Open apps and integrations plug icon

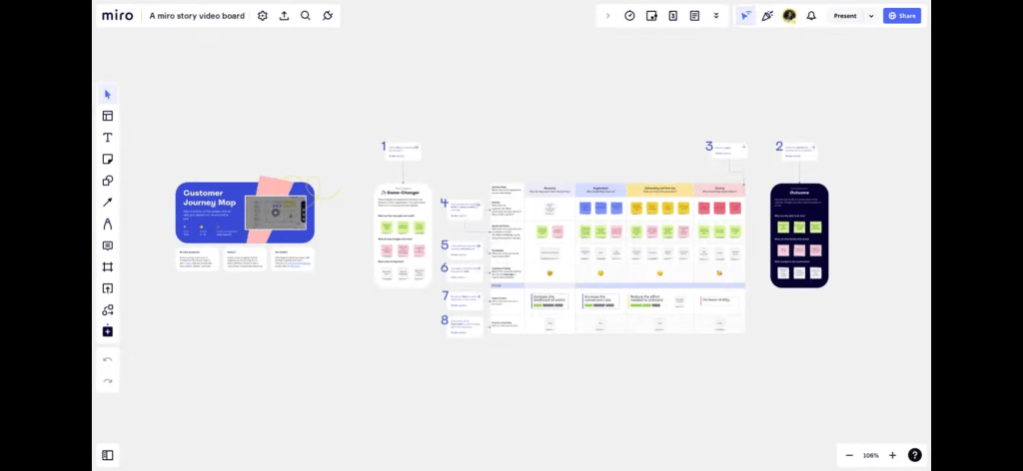pos(328,16)
